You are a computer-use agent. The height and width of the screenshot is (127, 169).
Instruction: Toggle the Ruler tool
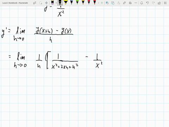coord(124,3)
